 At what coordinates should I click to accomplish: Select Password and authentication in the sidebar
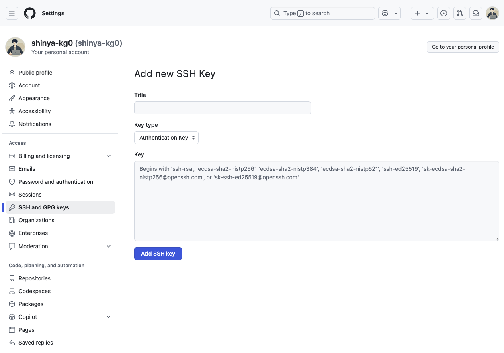(55, 181)
